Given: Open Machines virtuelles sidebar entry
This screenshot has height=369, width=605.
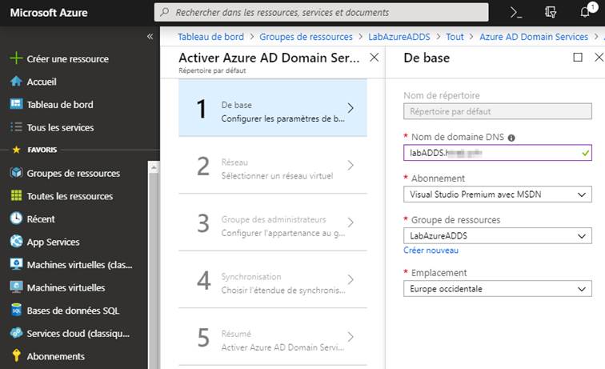Looking at the screenshot, I should click(66, 287).
